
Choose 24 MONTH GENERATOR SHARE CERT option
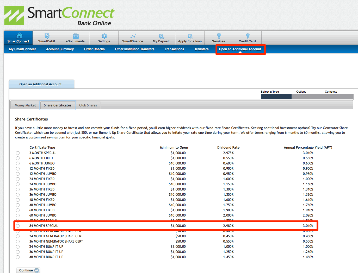18,236
